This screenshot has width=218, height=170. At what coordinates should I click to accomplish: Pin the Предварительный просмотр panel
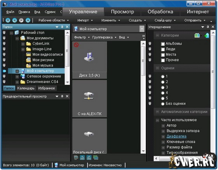point(62,96)
